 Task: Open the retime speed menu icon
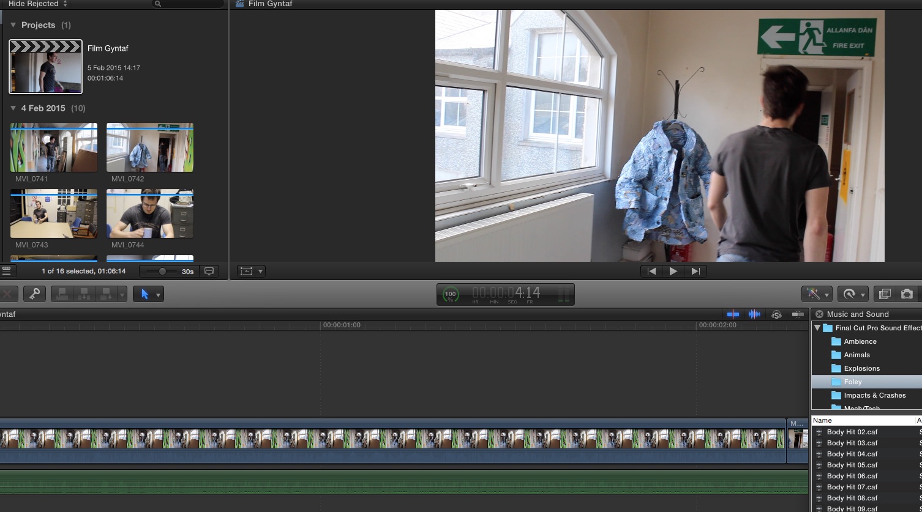click(x=850, y=294)
